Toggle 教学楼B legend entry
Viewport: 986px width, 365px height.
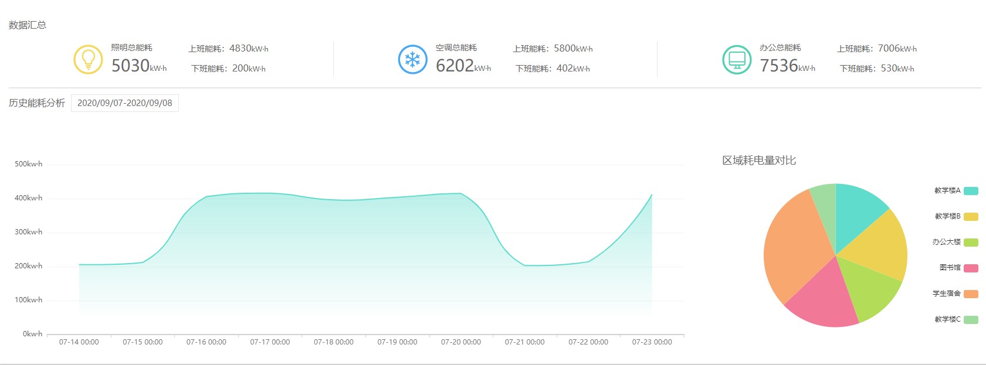pos(955,216)
